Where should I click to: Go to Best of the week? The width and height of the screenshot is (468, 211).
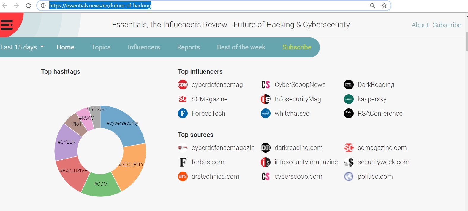[x=241, y=47]
